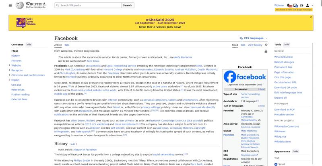Open the 225 languages dropdown

click(252, 38)
